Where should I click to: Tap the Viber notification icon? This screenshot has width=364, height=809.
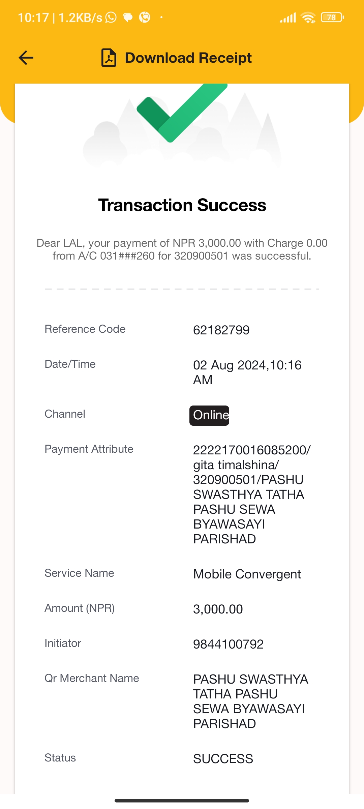tap(145, 17)
